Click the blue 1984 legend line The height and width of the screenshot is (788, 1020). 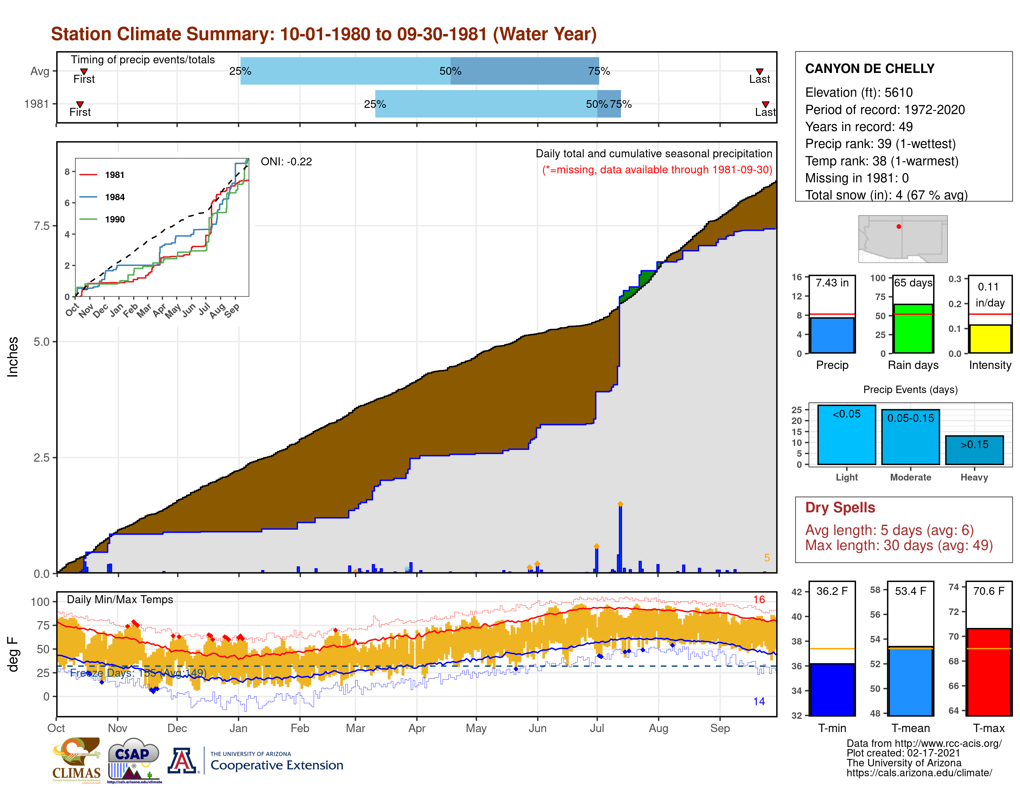88,197
